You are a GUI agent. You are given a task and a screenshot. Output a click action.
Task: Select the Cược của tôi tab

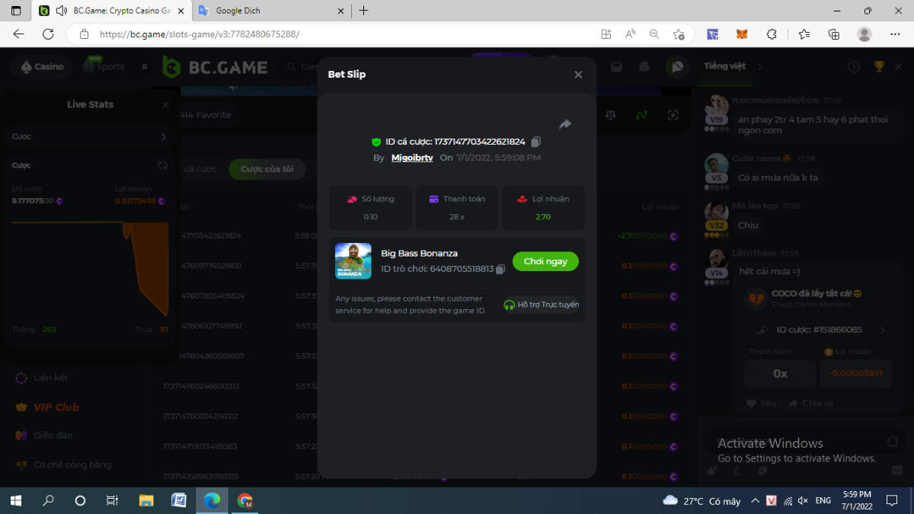coord(267,169)
